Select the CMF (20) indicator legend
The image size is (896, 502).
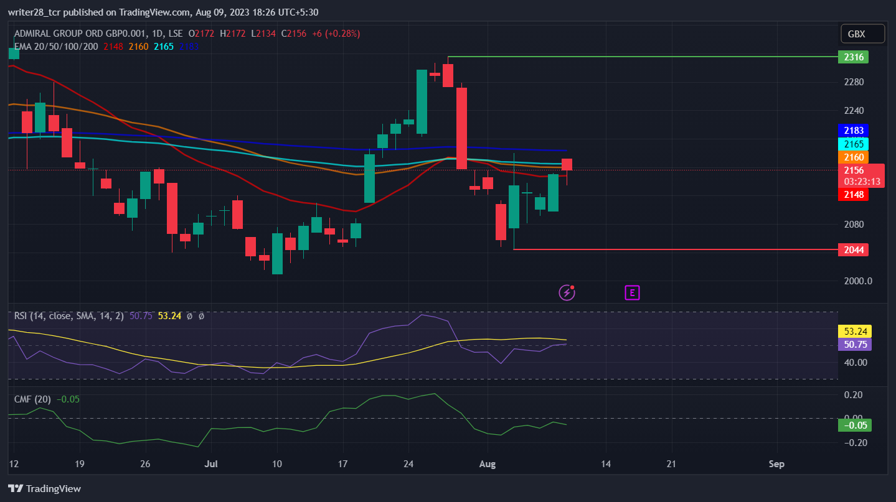point(34,399)
